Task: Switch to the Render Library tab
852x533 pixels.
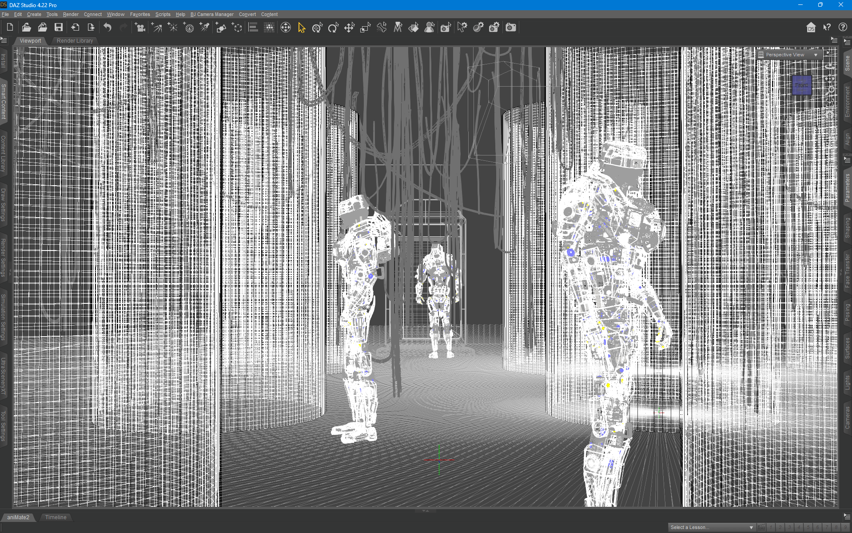Action: click(x=75, y=40)
